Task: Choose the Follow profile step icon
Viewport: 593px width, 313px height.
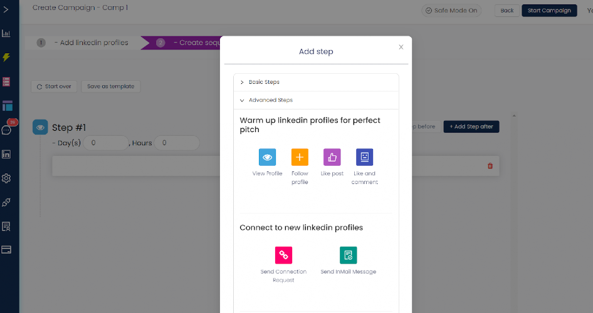Action: pos(300,157)
